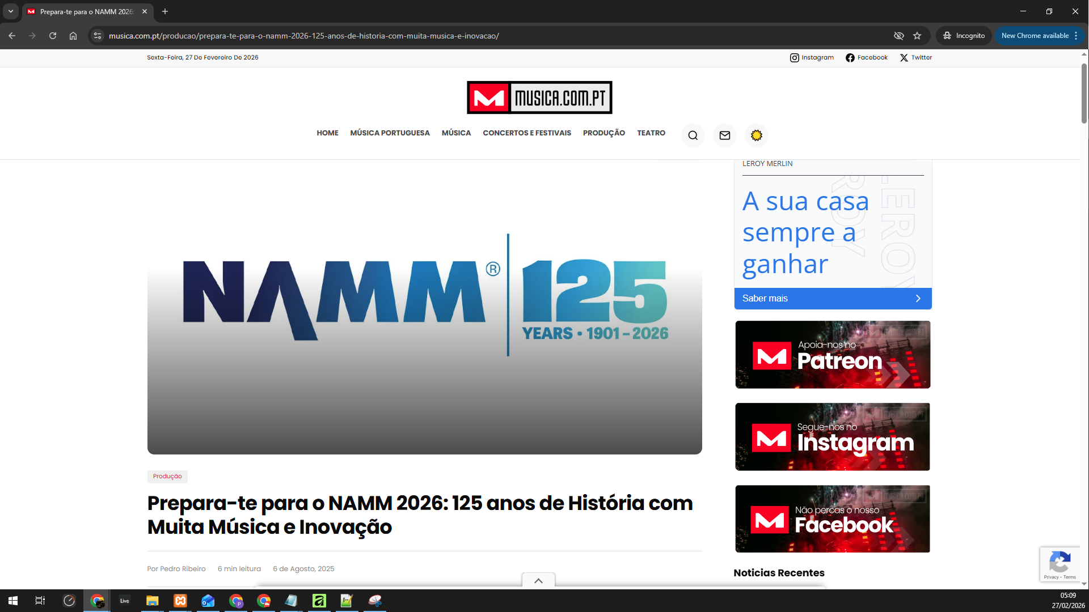Open the site search icon

click(x=693, y=135)
